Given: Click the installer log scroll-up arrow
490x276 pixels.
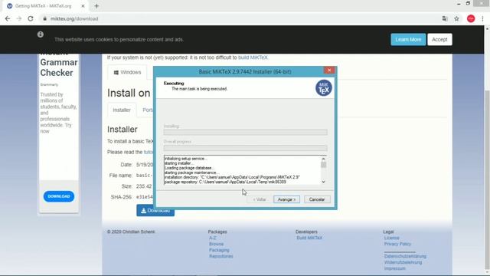Looking at the screenshot, I should pos(323,159).
